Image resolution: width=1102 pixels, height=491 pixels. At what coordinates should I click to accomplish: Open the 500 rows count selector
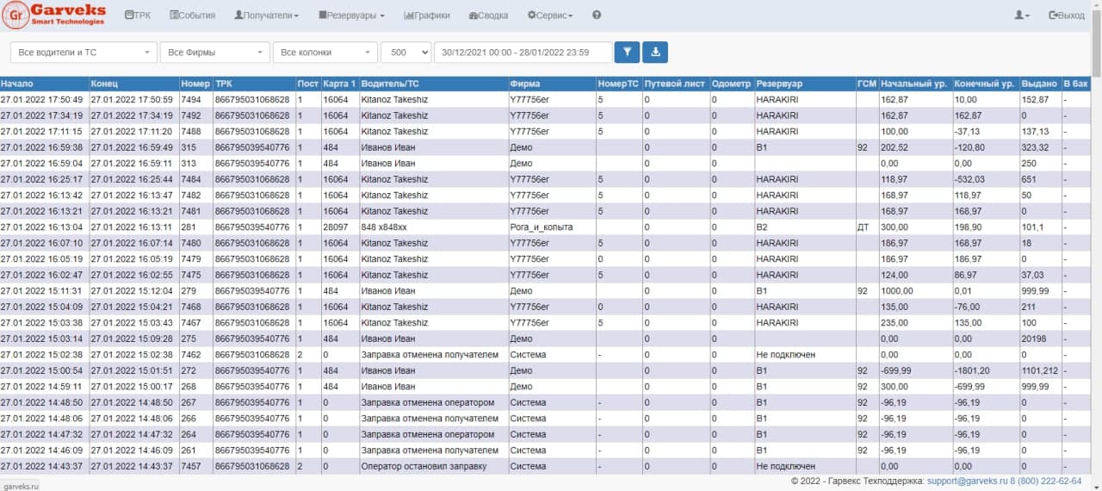406,53
